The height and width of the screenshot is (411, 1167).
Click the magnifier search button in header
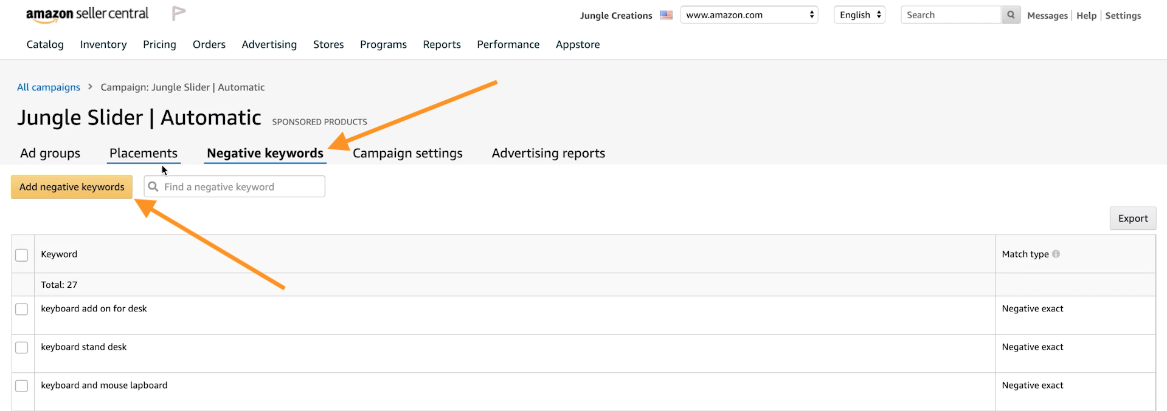[1011, 15]
